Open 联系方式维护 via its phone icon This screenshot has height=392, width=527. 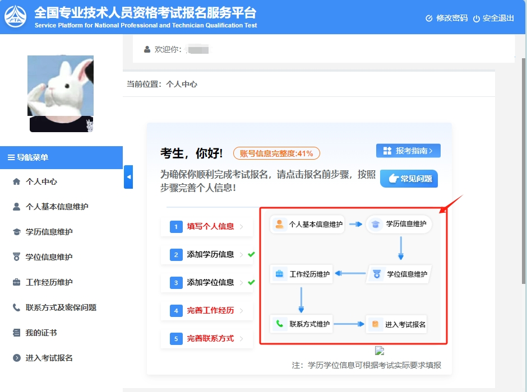pos(279,324)
